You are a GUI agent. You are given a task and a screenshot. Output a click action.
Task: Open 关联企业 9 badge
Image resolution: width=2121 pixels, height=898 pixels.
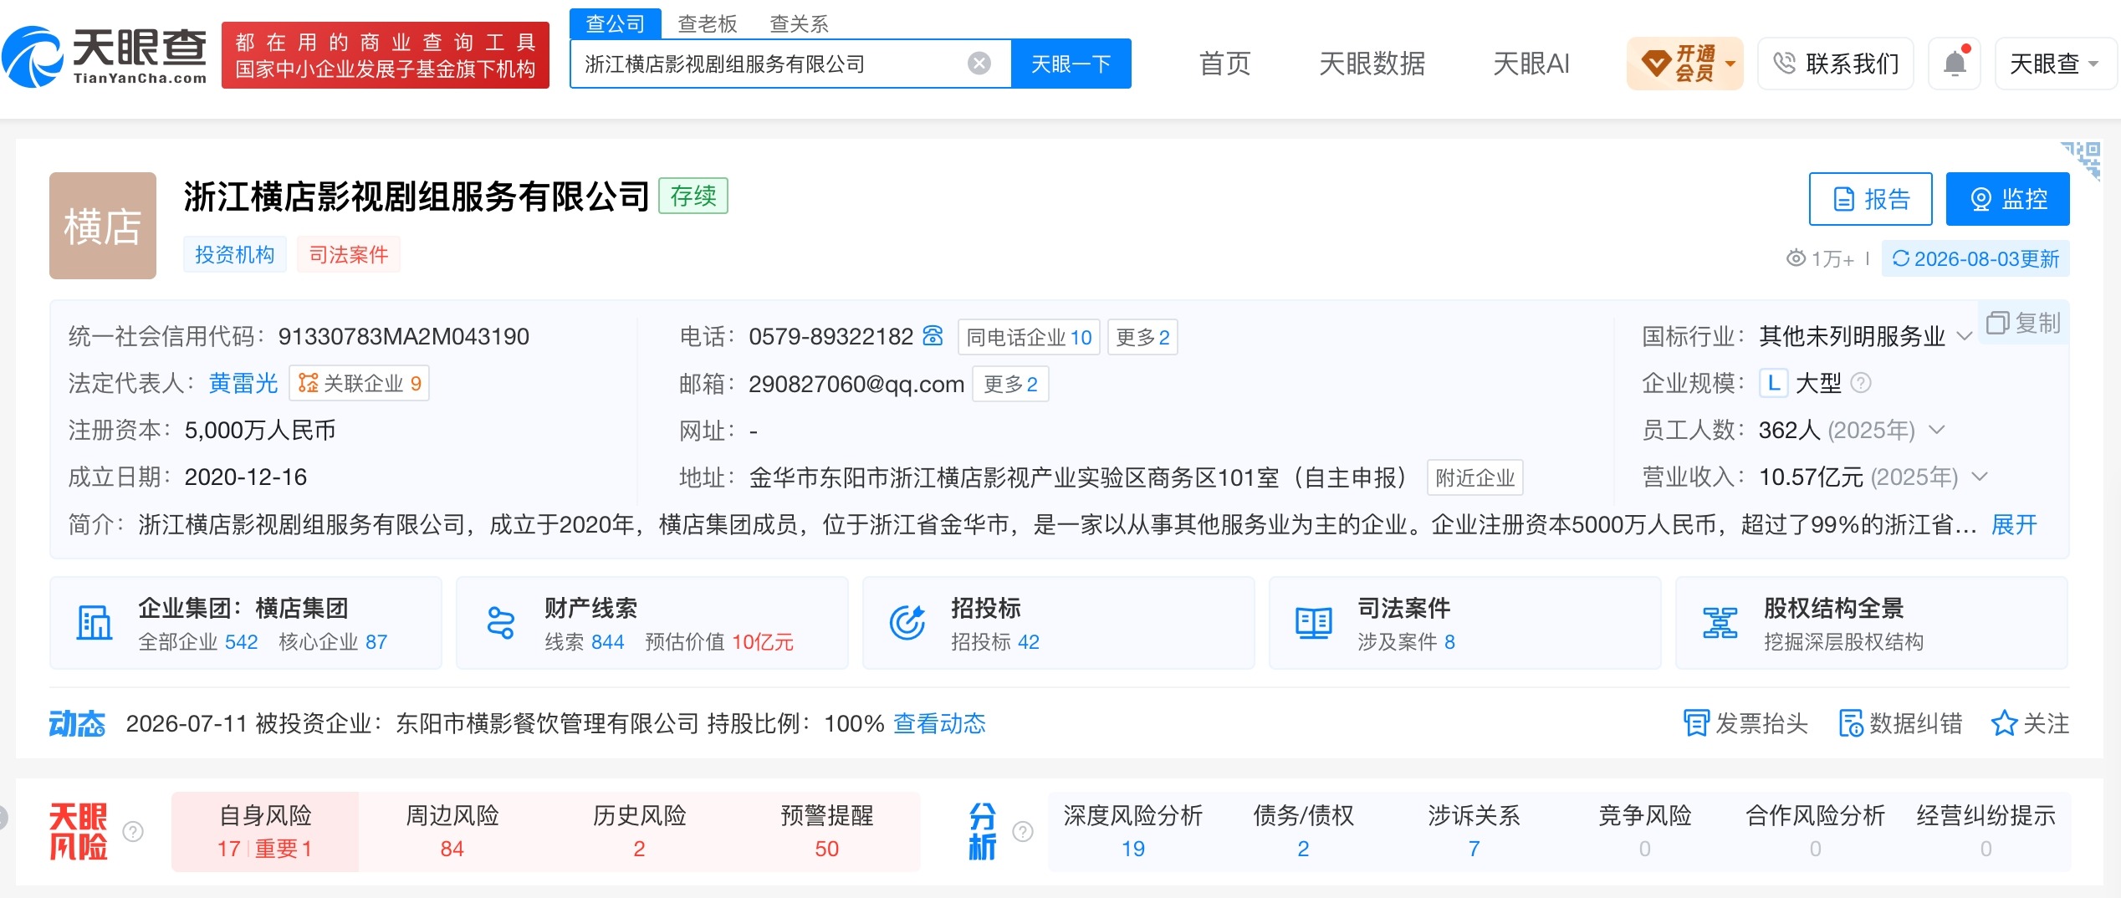360,383
